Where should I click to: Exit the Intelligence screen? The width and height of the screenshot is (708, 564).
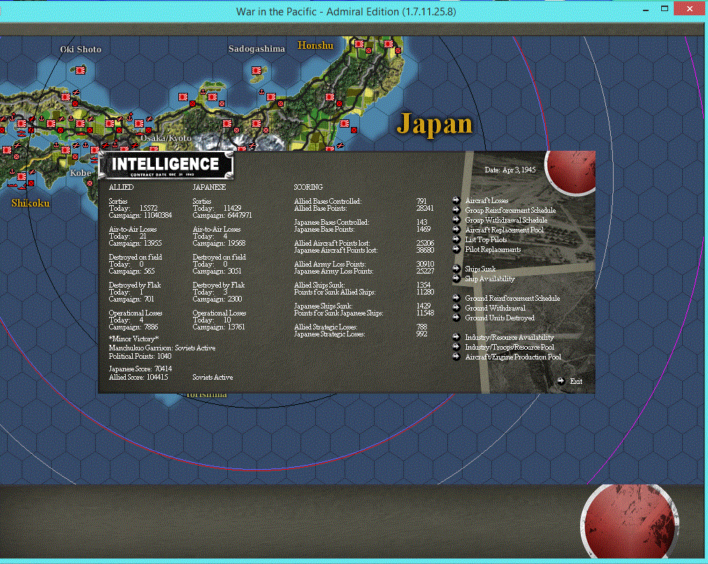(x=576, y=381)
